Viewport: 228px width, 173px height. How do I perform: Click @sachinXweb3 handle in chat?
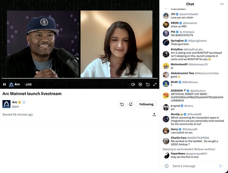[189, 14]
